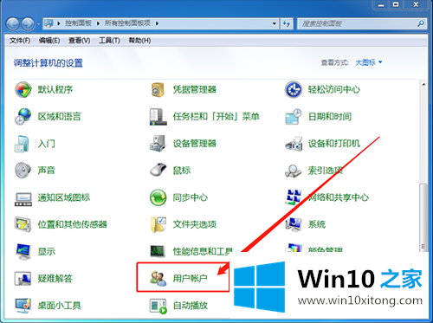Click the back navigation arrow

(12, 23)
